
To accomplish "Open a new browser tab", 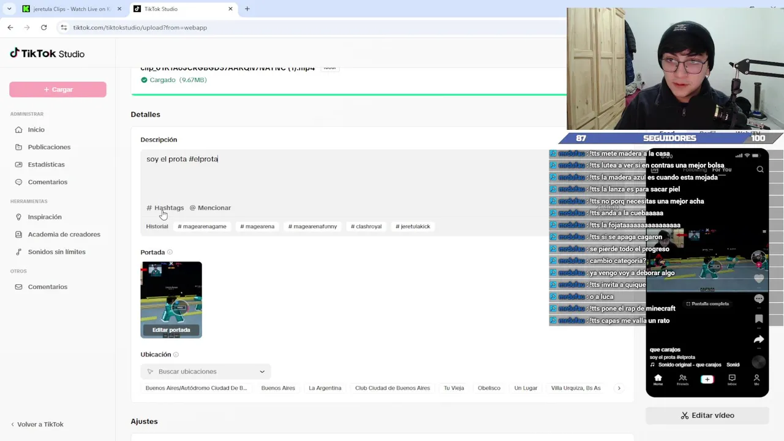I will (x=247, y=9).
